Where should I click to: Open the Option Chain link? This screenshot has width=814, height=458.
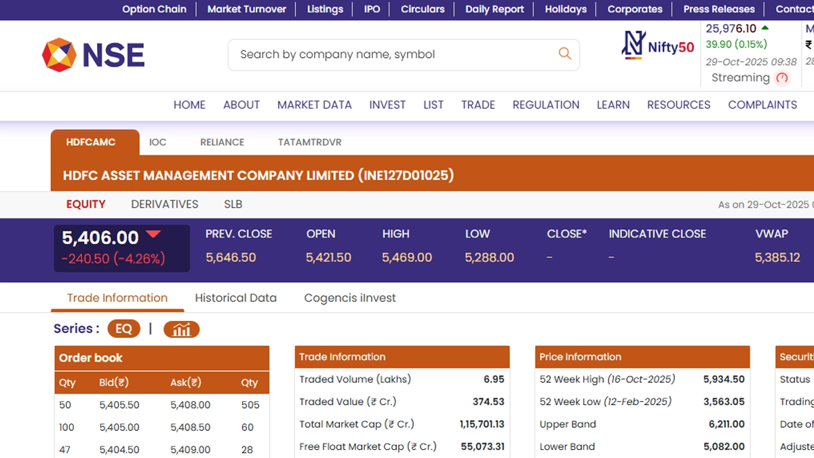(x=154, y=9)
